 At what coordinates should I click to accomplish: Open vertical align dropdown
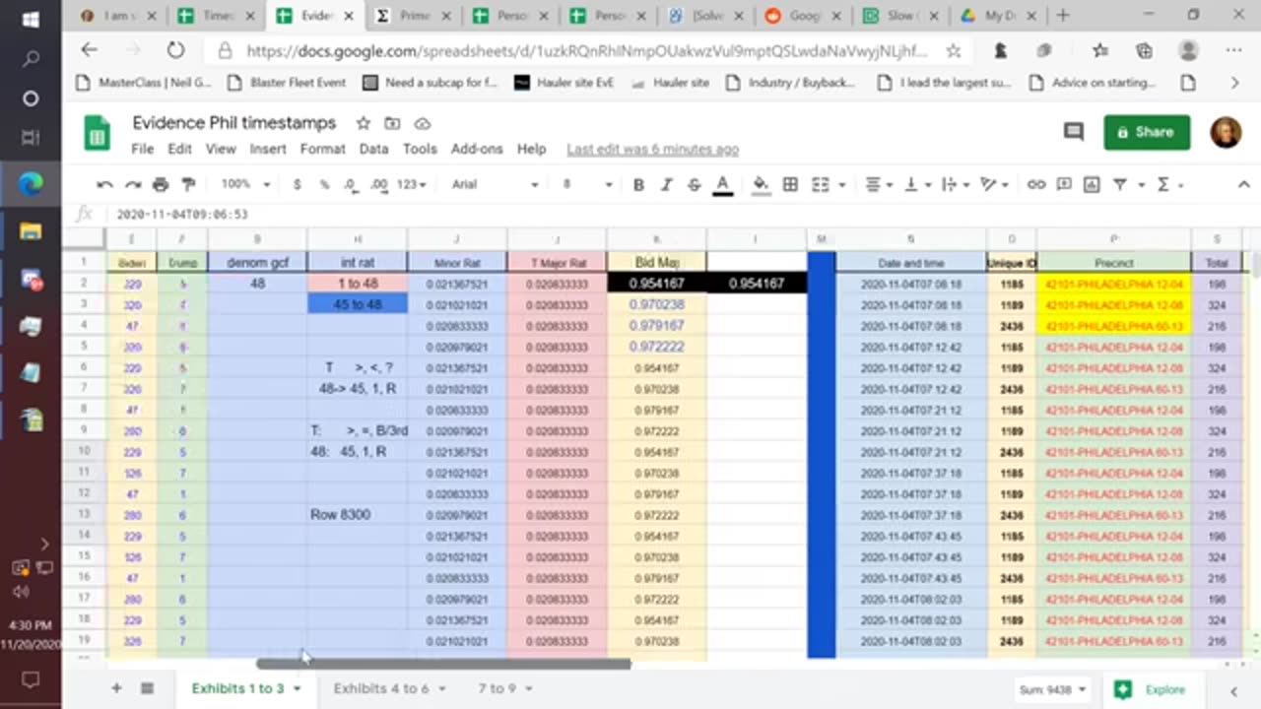coord(915,184)
